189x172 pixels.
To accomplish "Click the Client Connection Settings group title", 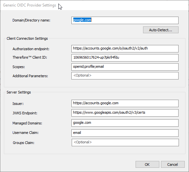I will click(x=27, y=38).
